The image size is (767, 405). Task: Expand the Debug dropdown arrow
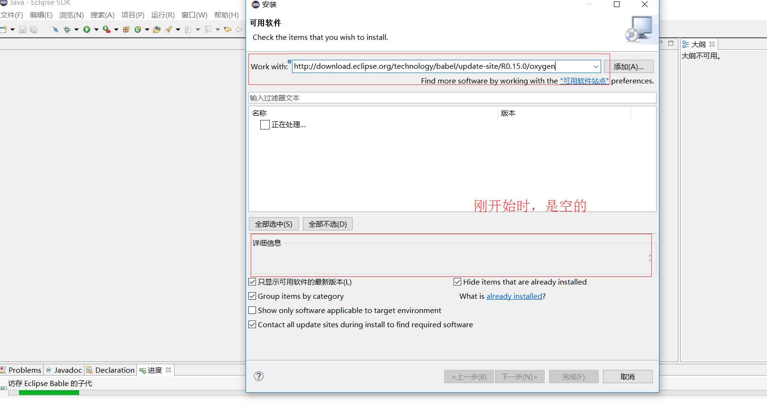(x=76, y=29)
